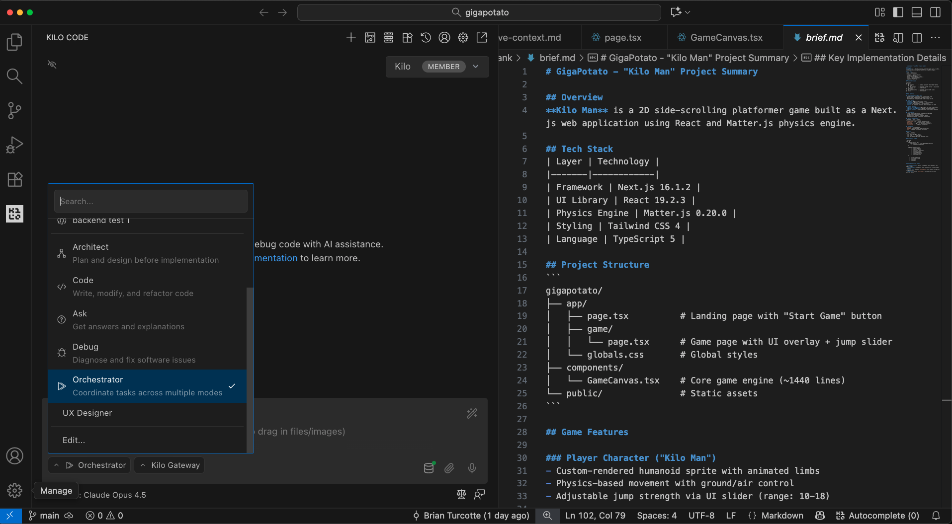Start a new Kilo Code task
Screen dimensions: 952x524
(x=350, y=37)
